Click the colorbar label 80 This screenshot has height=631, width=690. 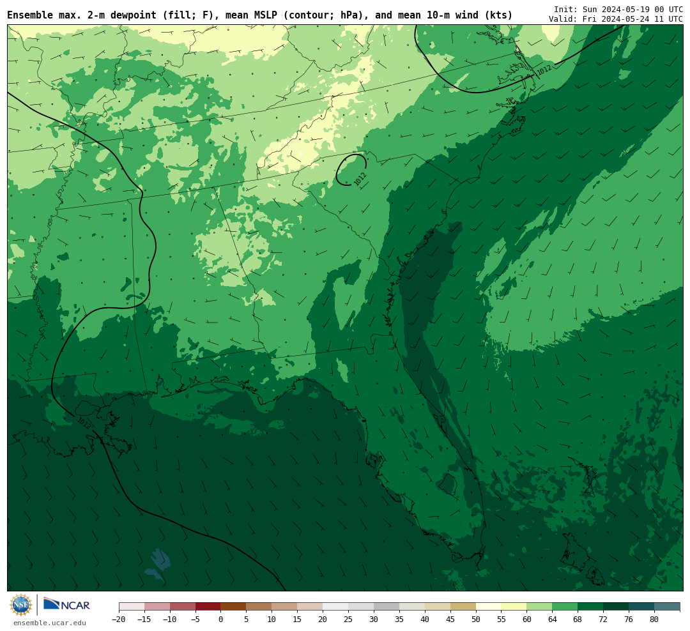(x=654, y=620)
